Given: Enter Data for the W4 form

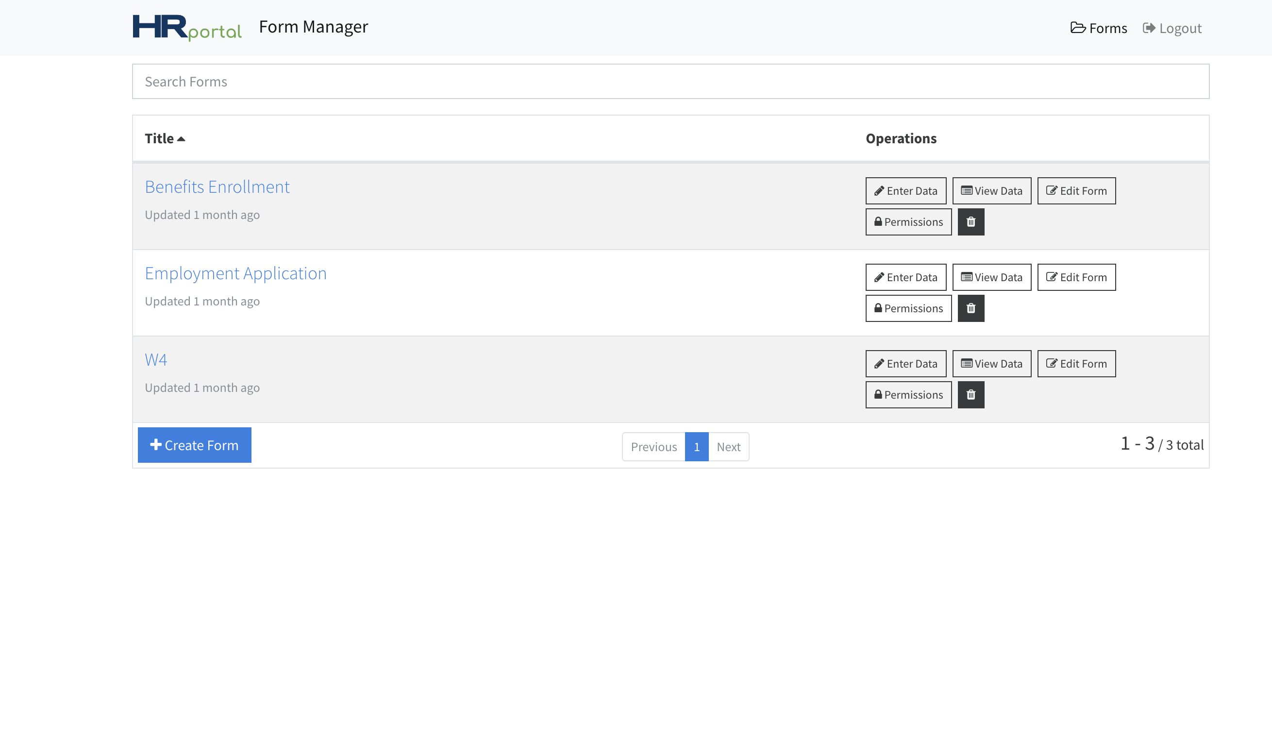Looking at the screenshot, I should [905, 363].
